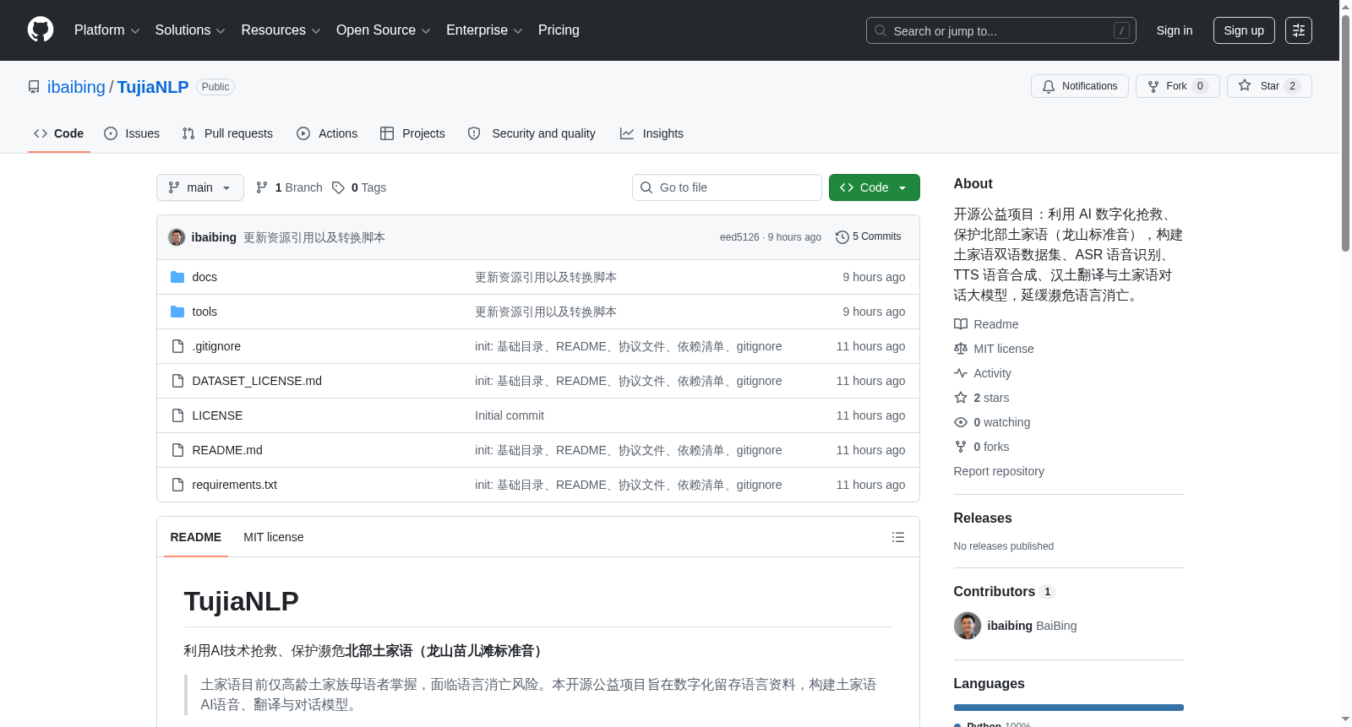Expand the Resources menu
The height and width of the screenshot is (727, 1352).
point(281,30)
